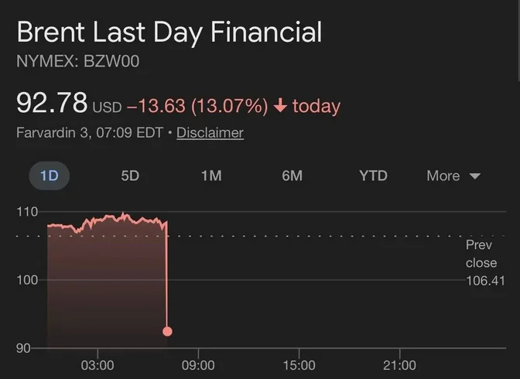Click the red down arrow icon
Screen dimensions: 520x379
[280, 105]
